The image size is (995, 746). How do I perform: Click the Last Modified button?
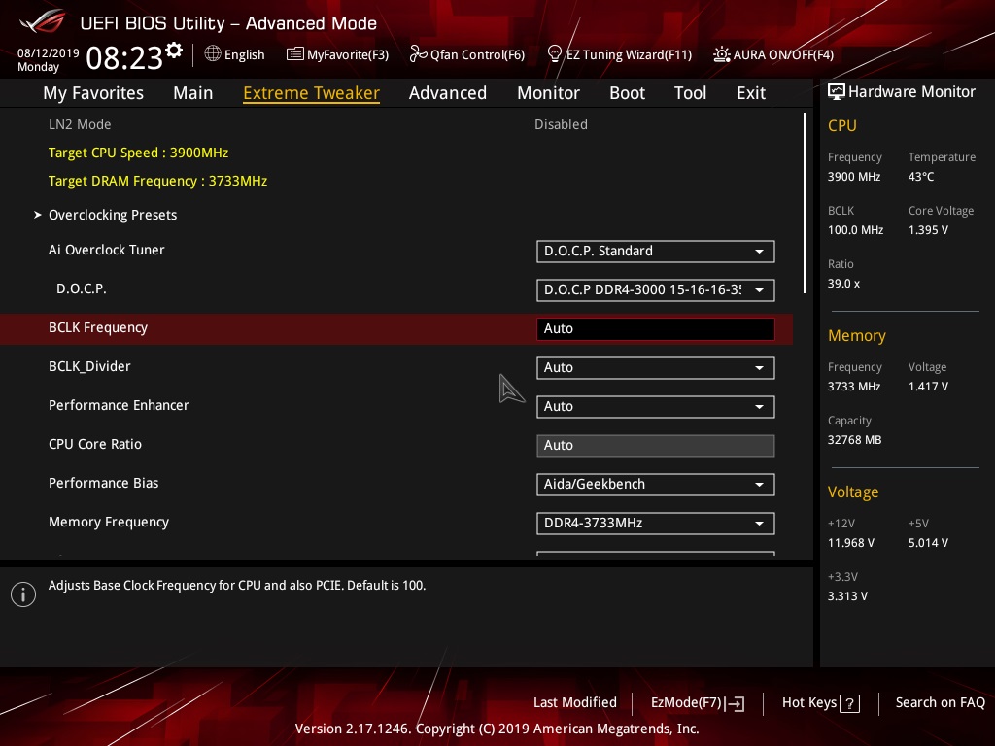click(575, 703)
